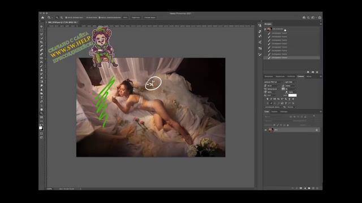The width and height of the screenshot is (362, 203).
Task: Click the text color swatch in Character panel
Action: pyautogui.click(x=292, y=95)
